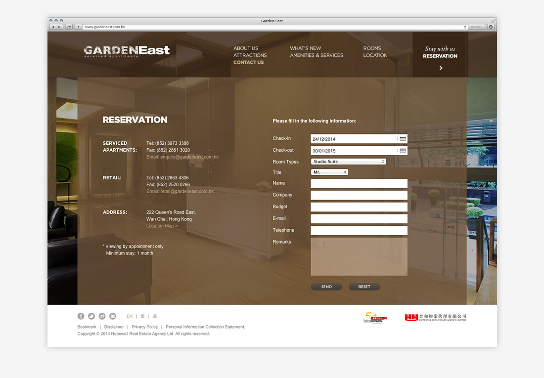Open Personal Information Collection Statement link
Image resolution: width=544 pixels, height=378 pixels.
(205, 327)
